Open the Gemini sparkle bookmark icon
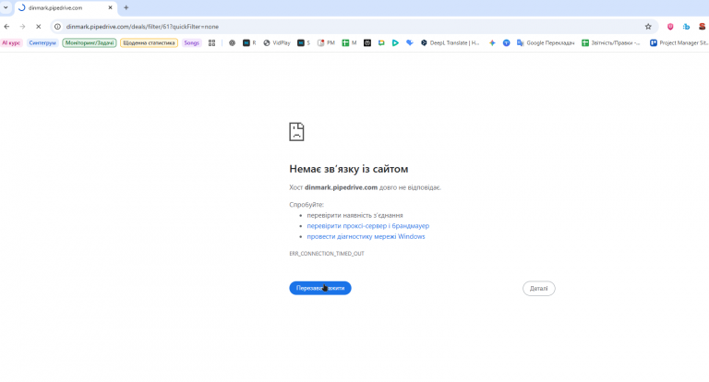This screenshot has height=382, width=709. point(492,43)
